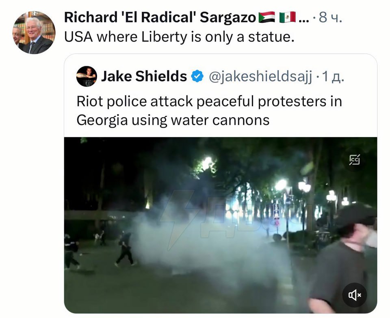Click the lightning bolt watermark in the video
Image resolution: width=390 pixels, height=318 pixels.
pos(177,219)
